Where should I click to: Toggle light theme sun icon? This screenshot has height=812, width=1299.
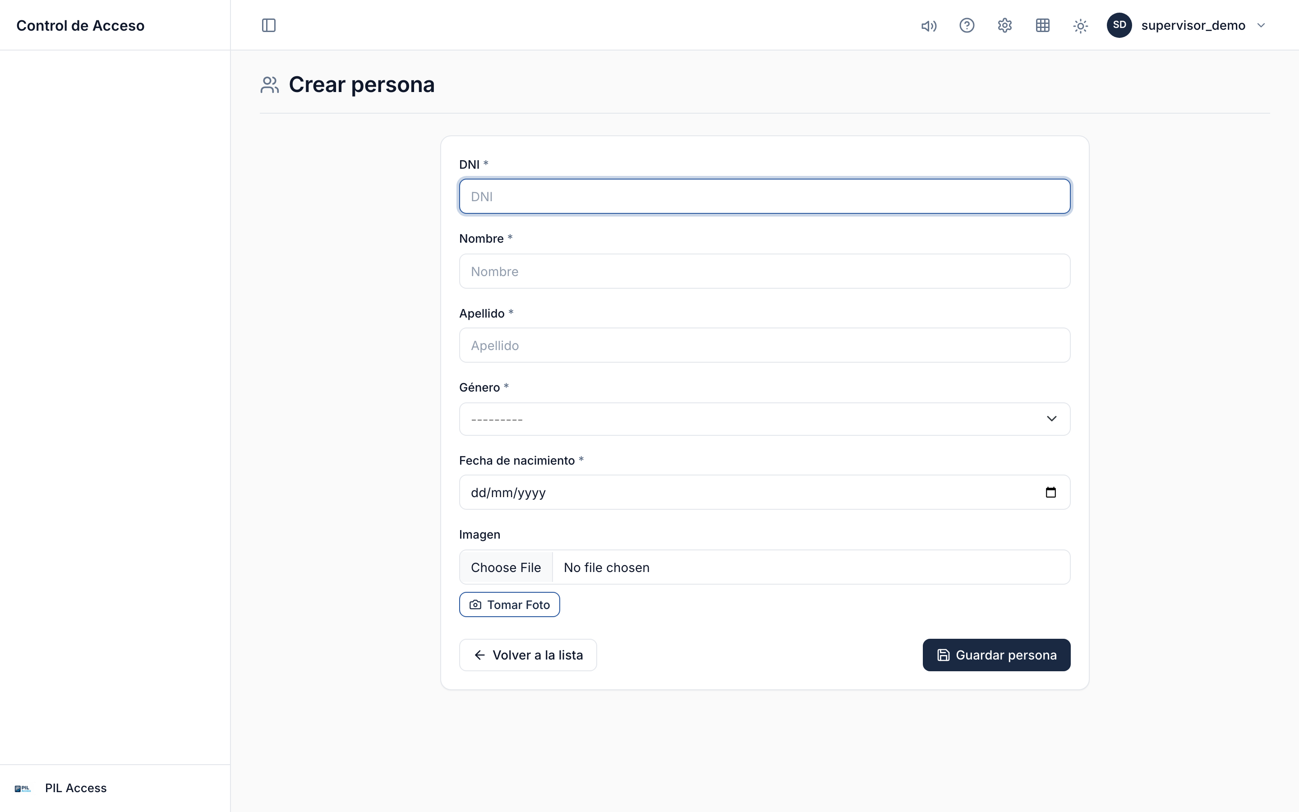(x=1081, y=26)
